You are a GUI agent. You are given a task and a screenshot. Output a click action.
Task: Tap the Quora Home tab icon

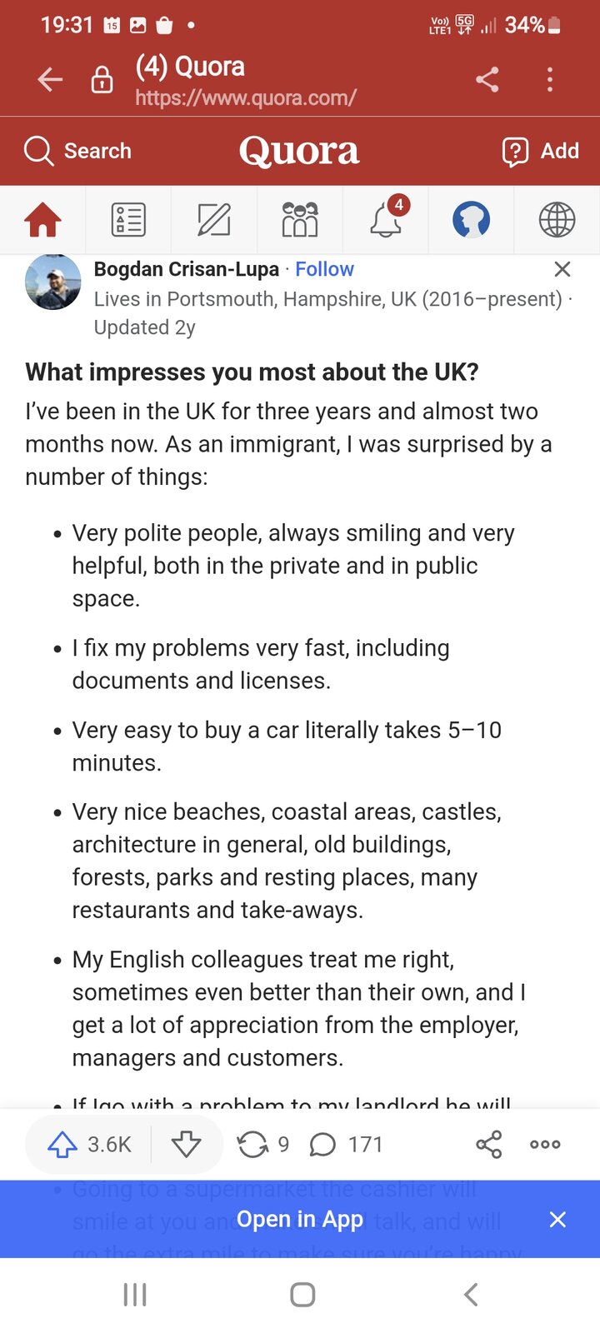click(42, 221)
